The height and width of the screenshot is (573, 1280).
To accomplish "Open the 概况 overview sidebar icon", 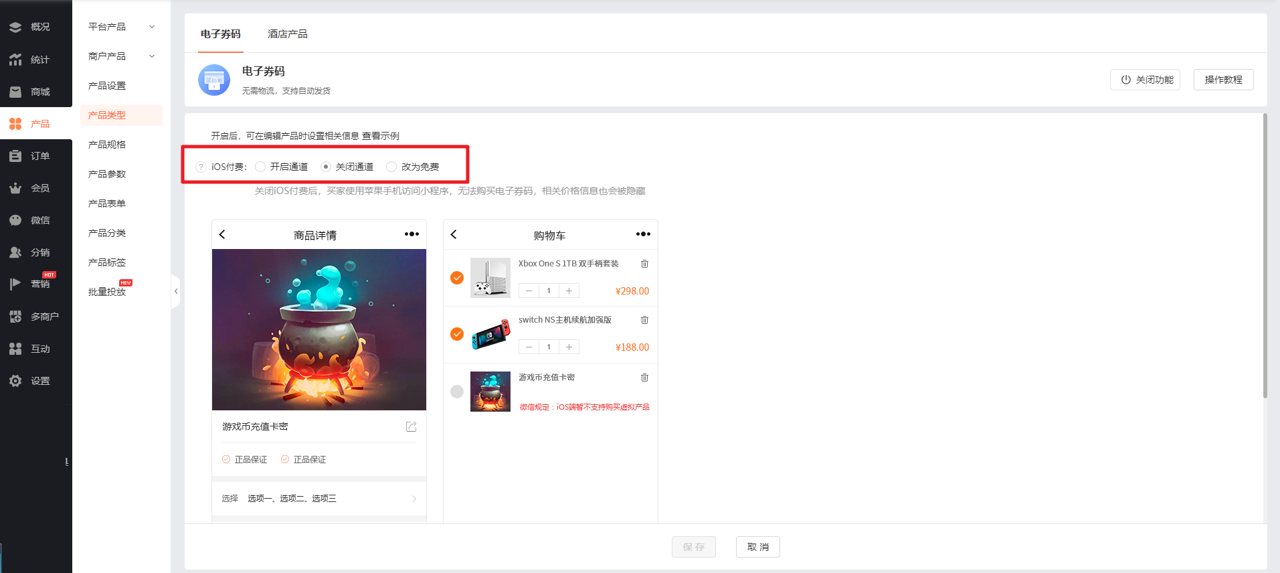I will click(15, 27).
